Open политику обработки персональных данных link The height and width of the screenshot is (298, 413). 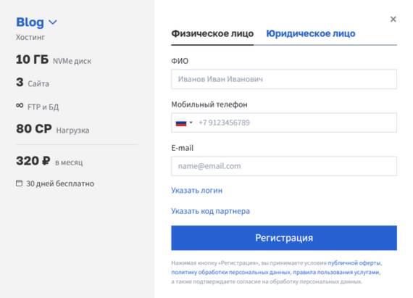[231, 272]
